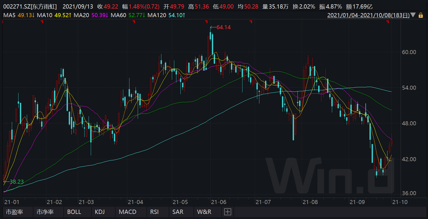The image size is (428, 219).
Task: Click the 21-06 time axis label
Action: point(219,202)
